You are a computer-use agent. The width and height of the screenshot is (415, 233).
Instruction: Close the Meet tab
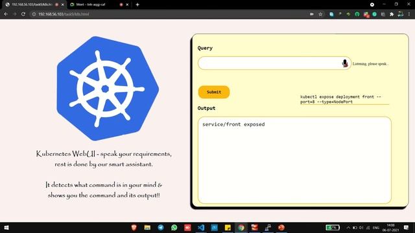tap(127, 5)
